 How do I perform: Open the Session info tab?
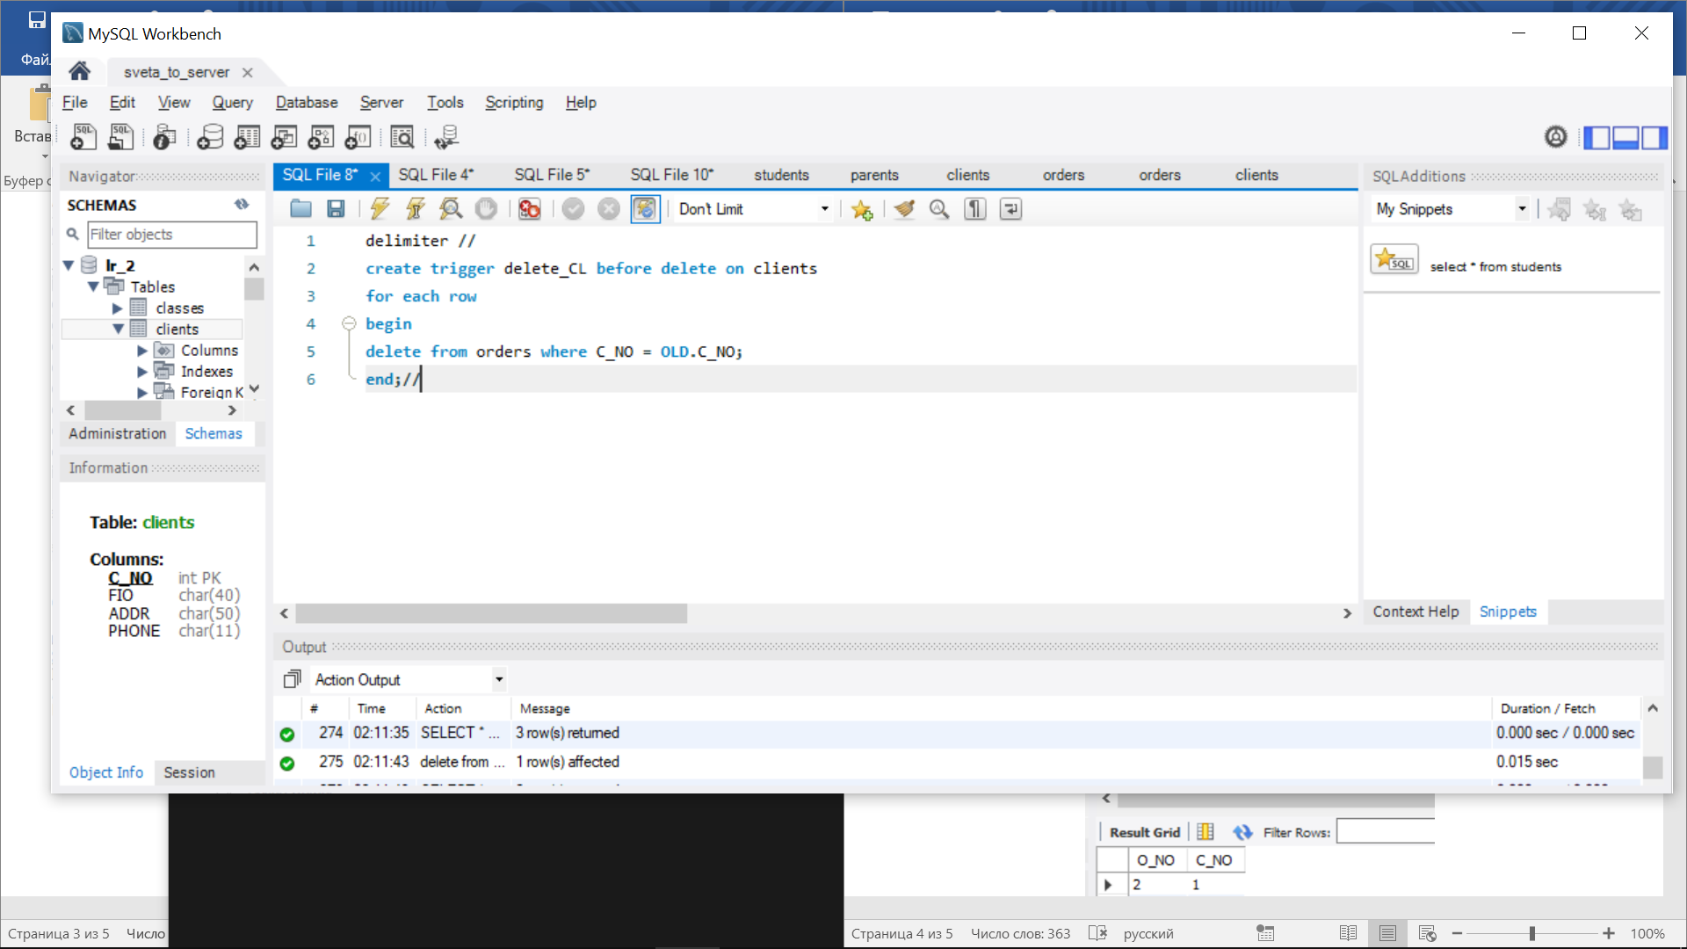point(189,772)
